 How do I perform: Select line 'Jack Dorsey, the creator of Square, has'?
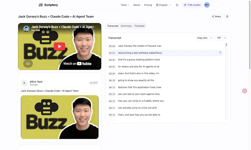[x=139, y=46]
